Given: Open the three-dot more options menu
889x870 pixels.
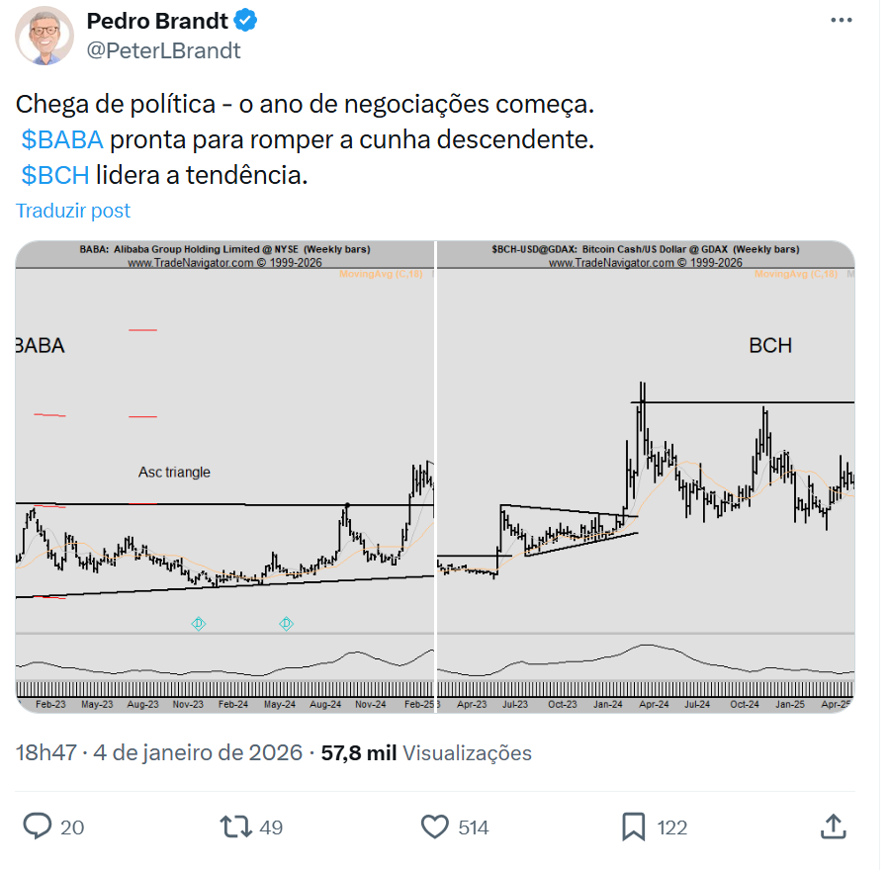Looking at the screenshot, I should (x=841, y=21).
